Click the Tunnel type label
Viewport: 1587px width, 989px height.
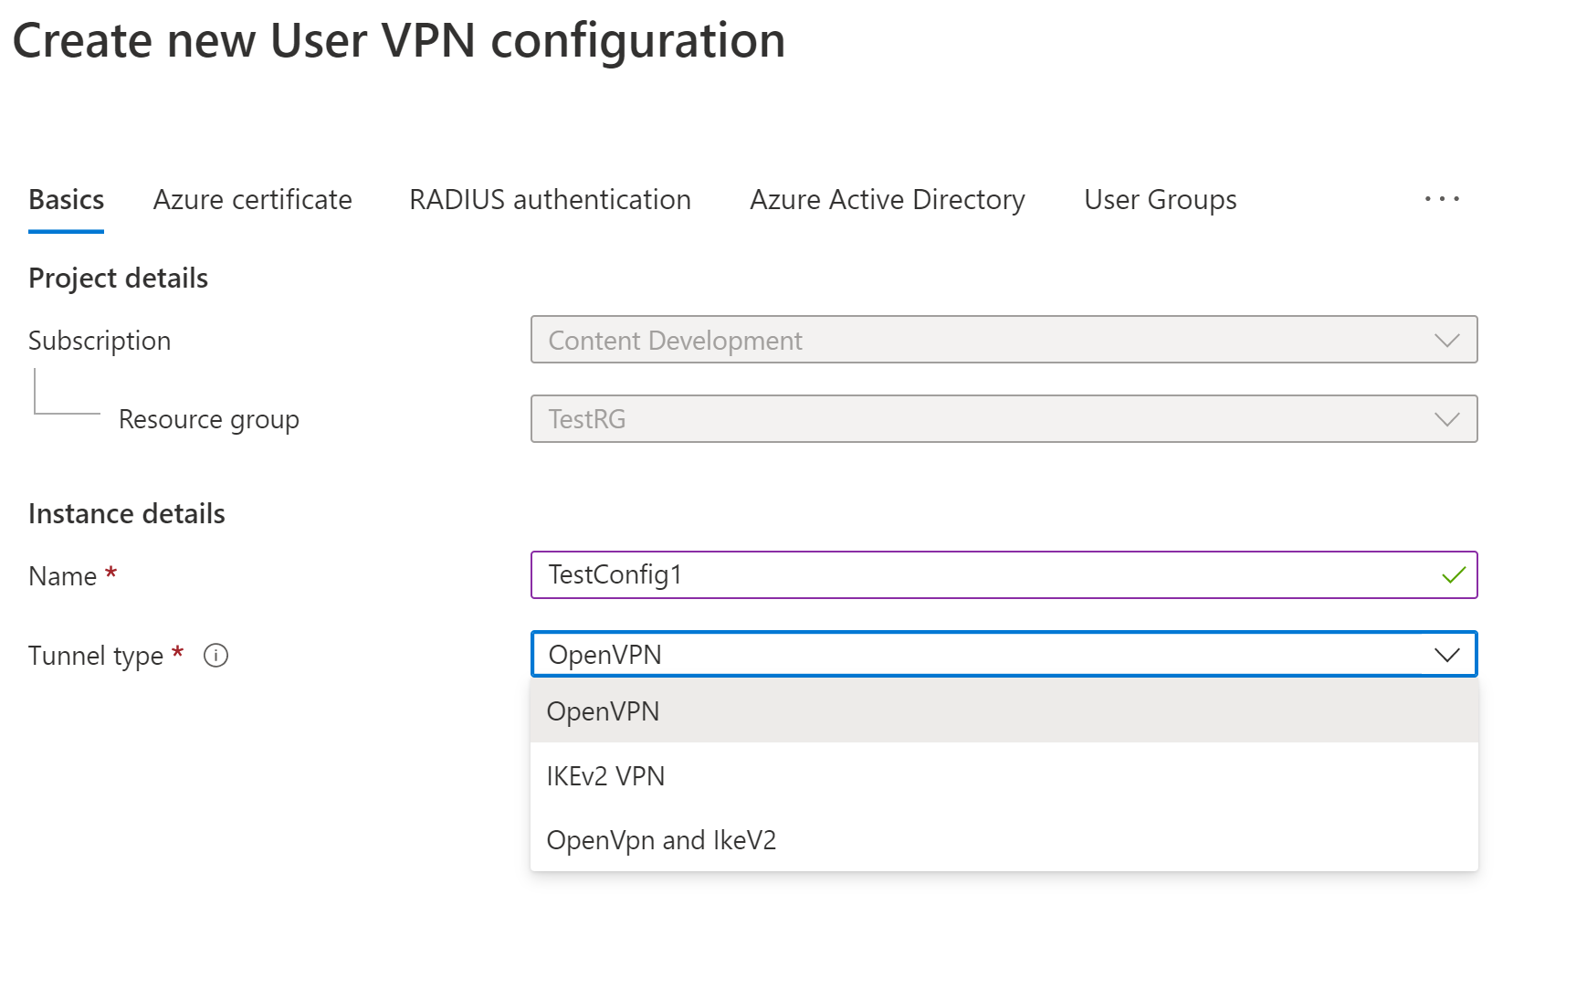point(96,656)
